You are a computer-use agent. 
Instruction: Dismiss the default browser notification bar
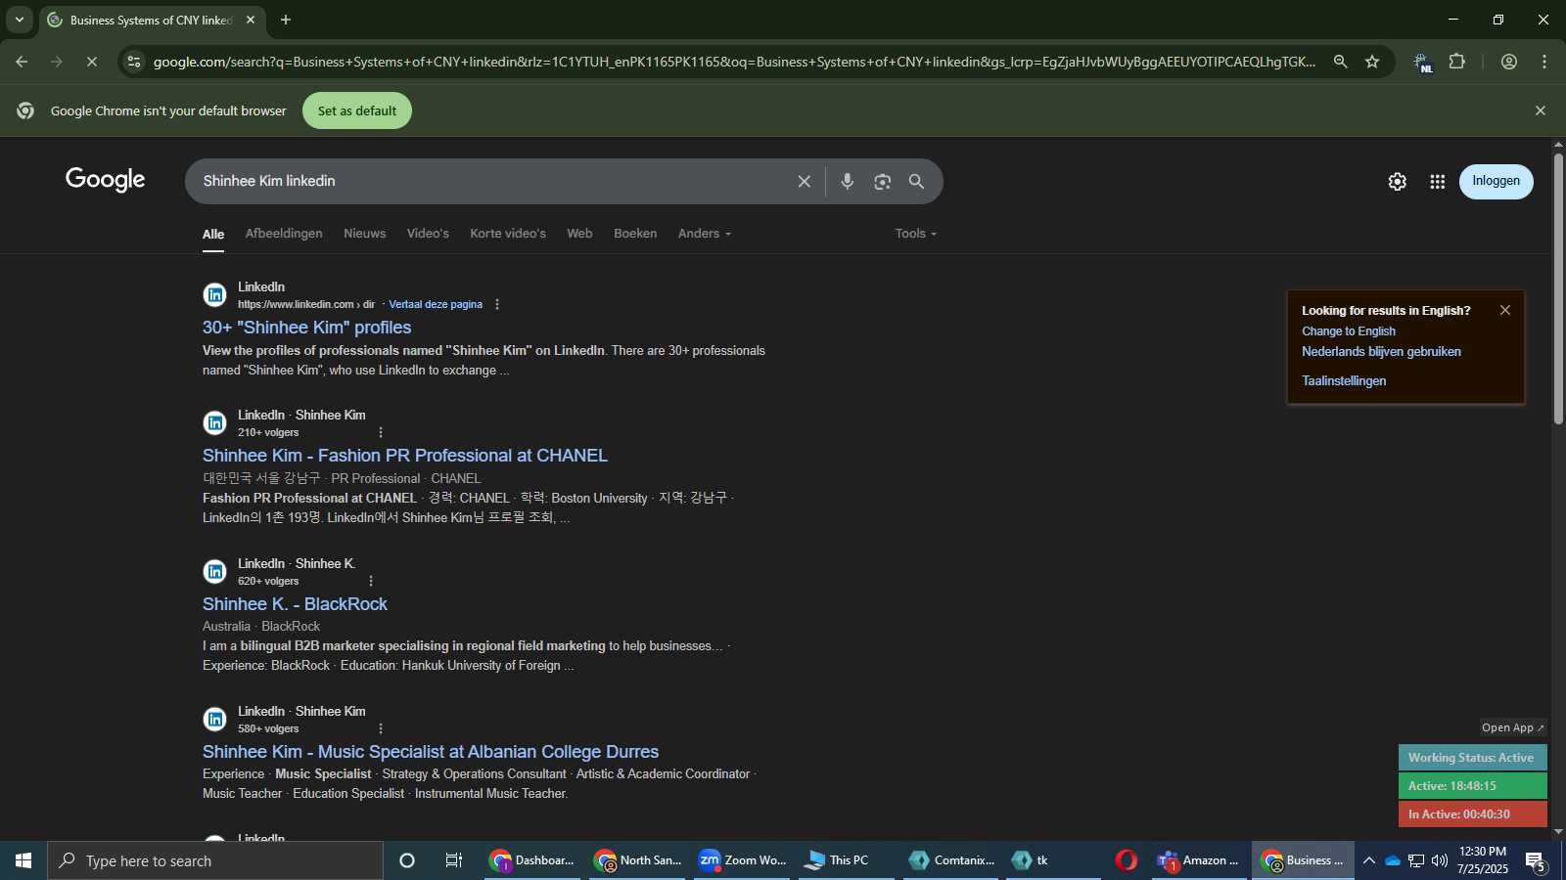tap(1541, 110)
